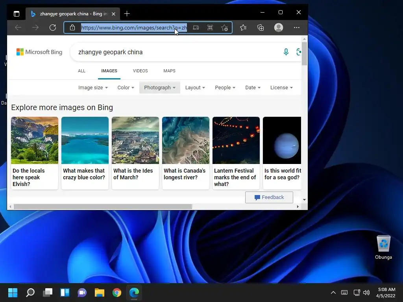Open the app available icon in address bar
This screenshot has height=302, width=403.
click(x=196, y=28)
